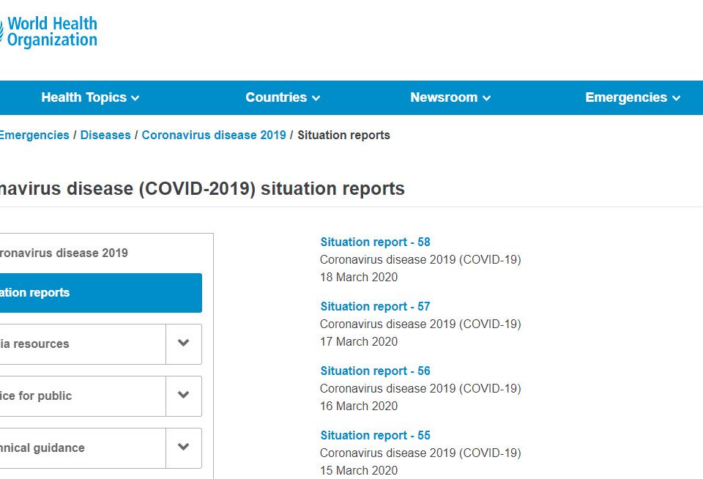Open Situation report - 57
The image size is (703, 479).
click(x=375, y=307)
